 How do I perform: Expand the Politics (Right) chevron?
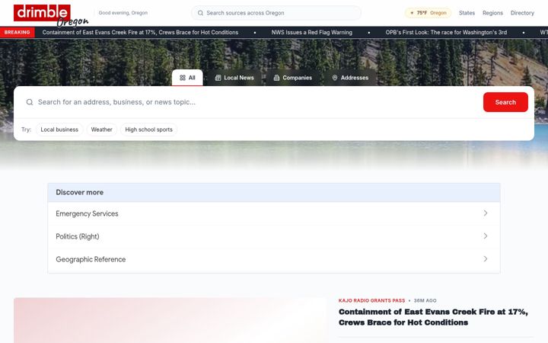coord(486,236)
